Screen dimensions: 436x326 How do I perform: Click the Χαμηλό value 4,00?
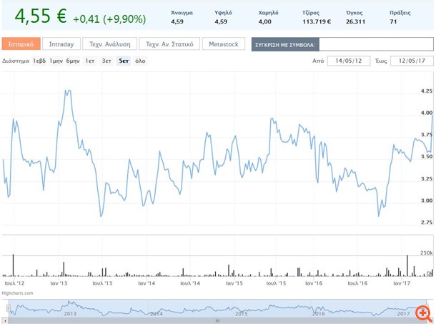(x=265, y=21)
